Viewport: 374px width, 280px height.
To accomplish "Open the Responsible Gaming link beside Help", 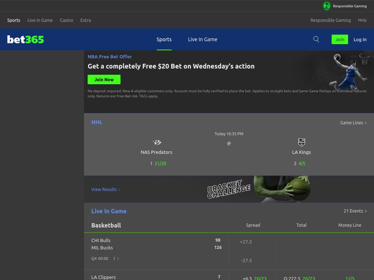I will click(x=330, y=20).
